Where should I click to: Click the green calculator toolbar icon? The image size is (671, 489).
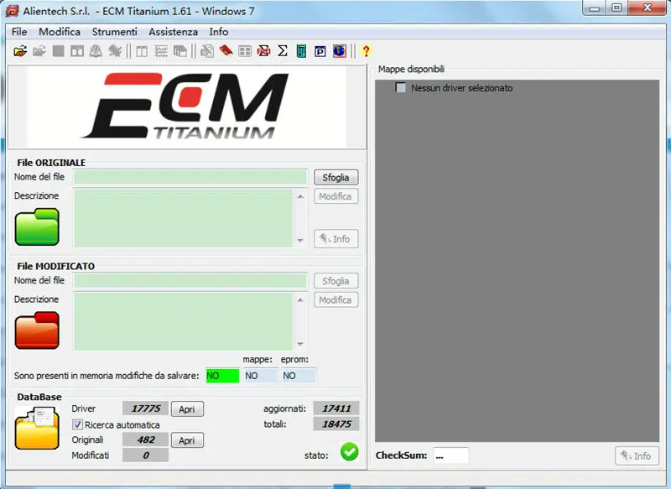301,51
